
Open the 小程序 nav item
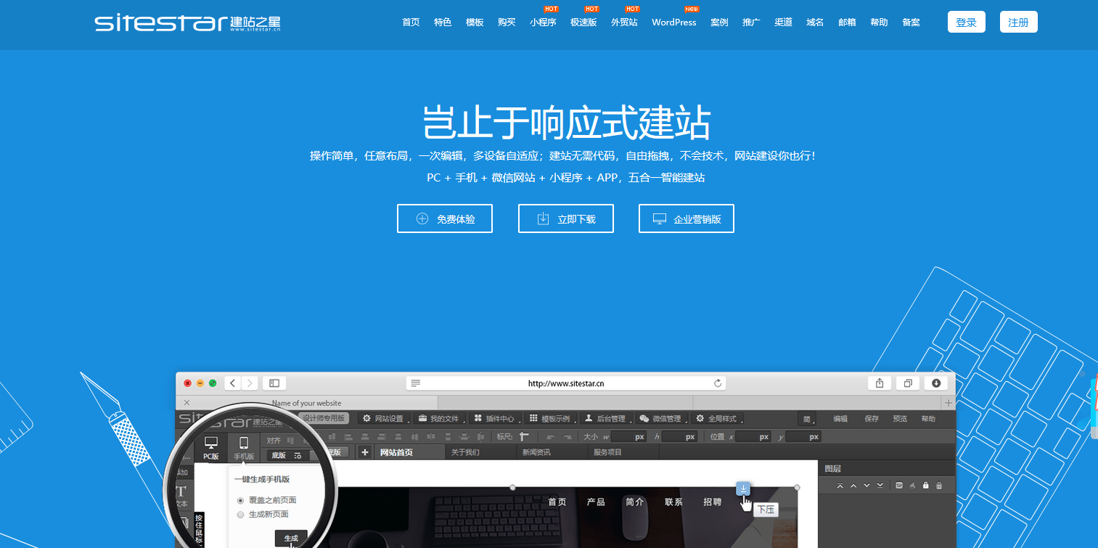[543, 23]
